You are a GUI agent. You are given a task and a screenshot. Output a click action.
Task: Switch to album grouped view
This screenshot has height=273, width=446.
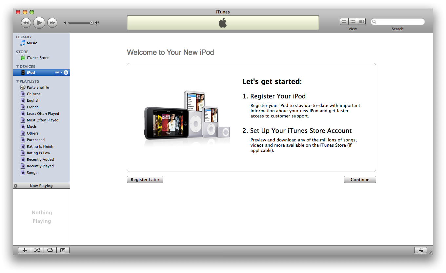pos(353,22)
